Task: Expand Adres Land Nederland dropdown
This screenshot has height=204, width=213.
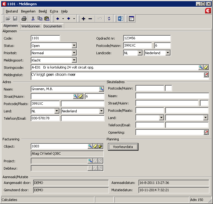Action: coord(101,111)
